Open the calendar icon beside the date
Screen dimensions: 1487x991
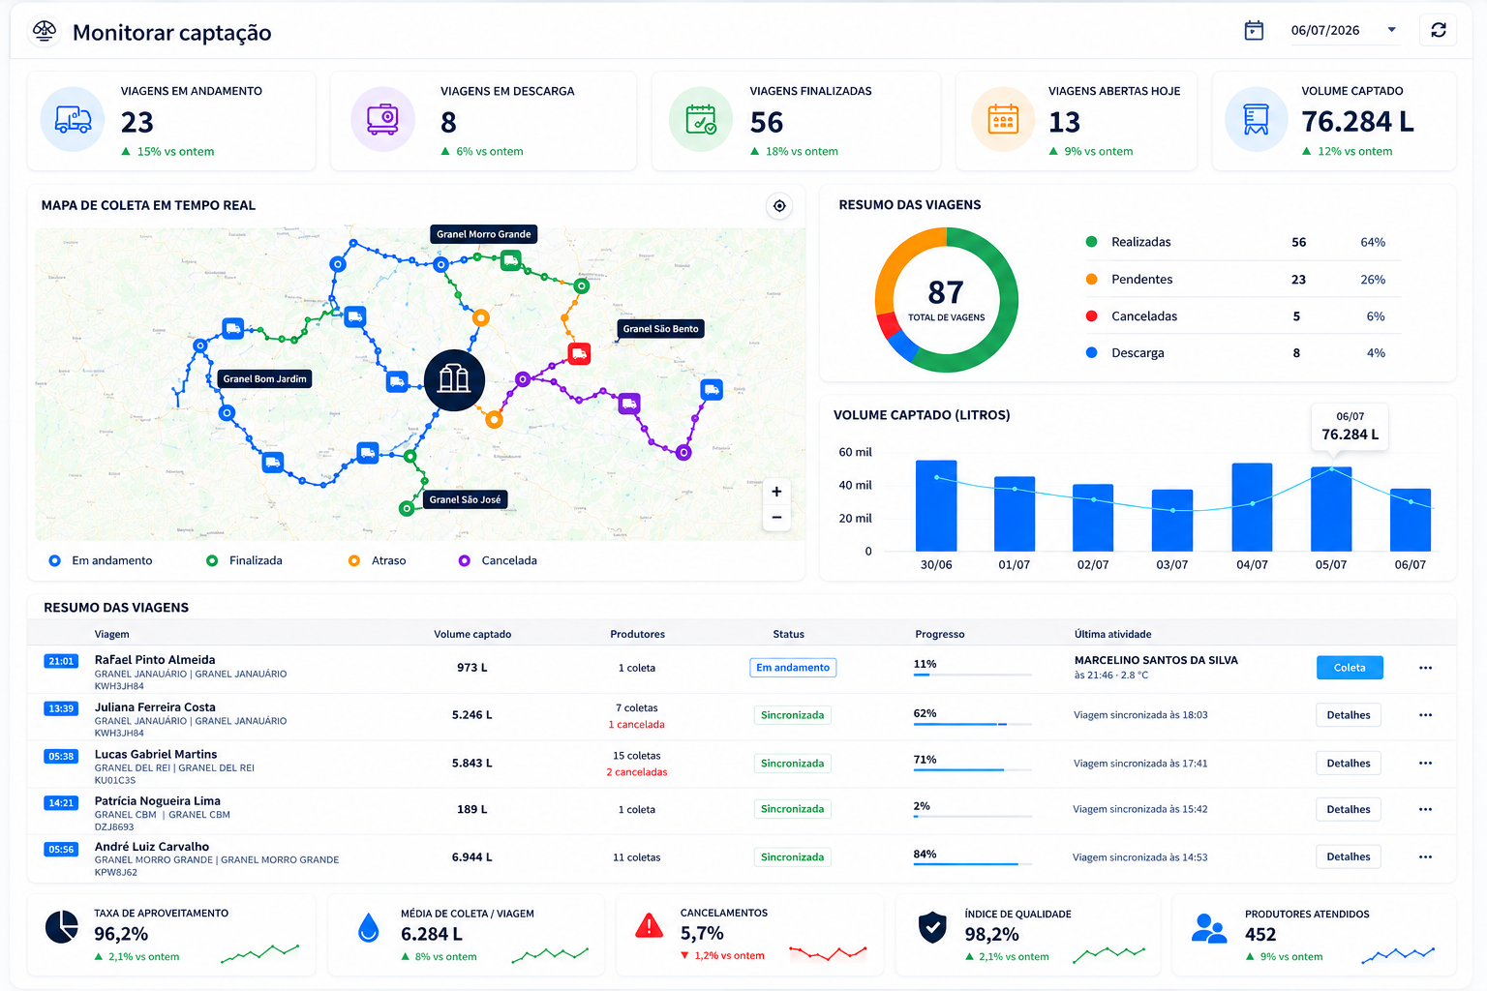(x=1254, y=30)
